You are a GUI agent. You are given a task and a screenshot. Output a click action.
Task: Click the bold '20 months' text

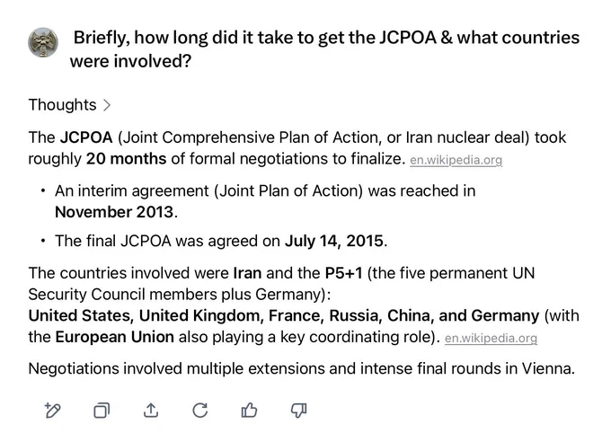(127, 159)
